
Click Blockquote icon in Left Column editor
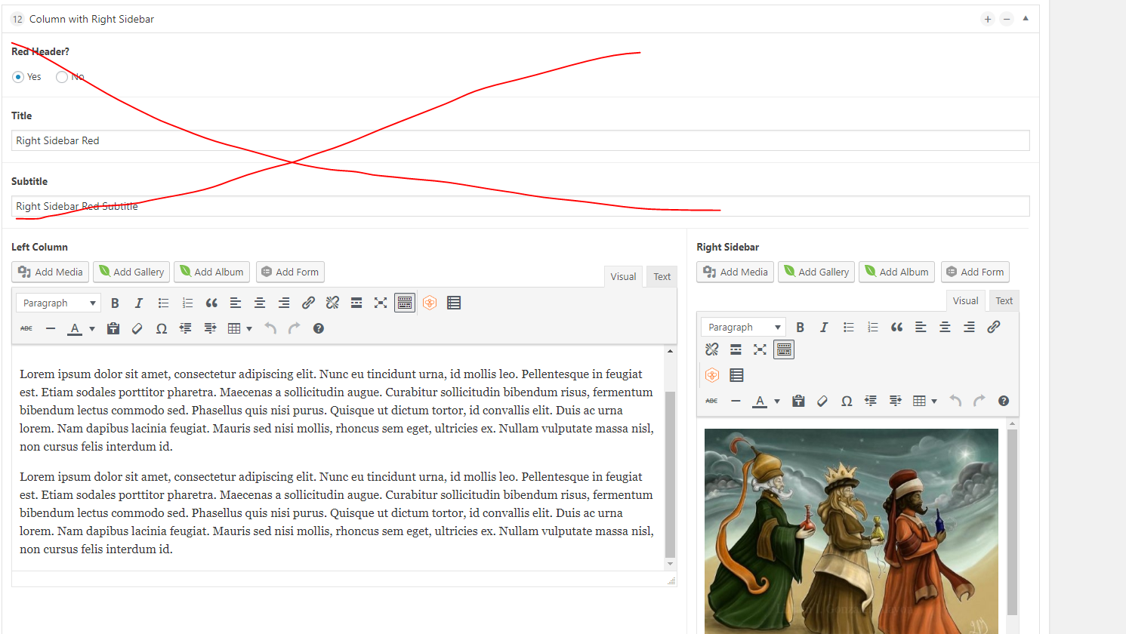[211, 303]
